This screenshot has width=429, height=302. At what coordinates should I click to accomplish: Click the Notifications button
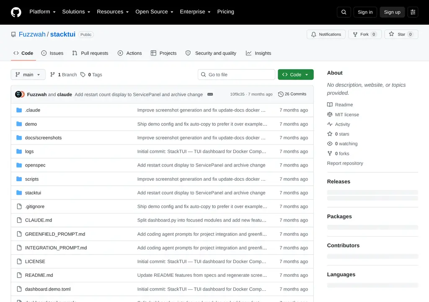(326, 34)
